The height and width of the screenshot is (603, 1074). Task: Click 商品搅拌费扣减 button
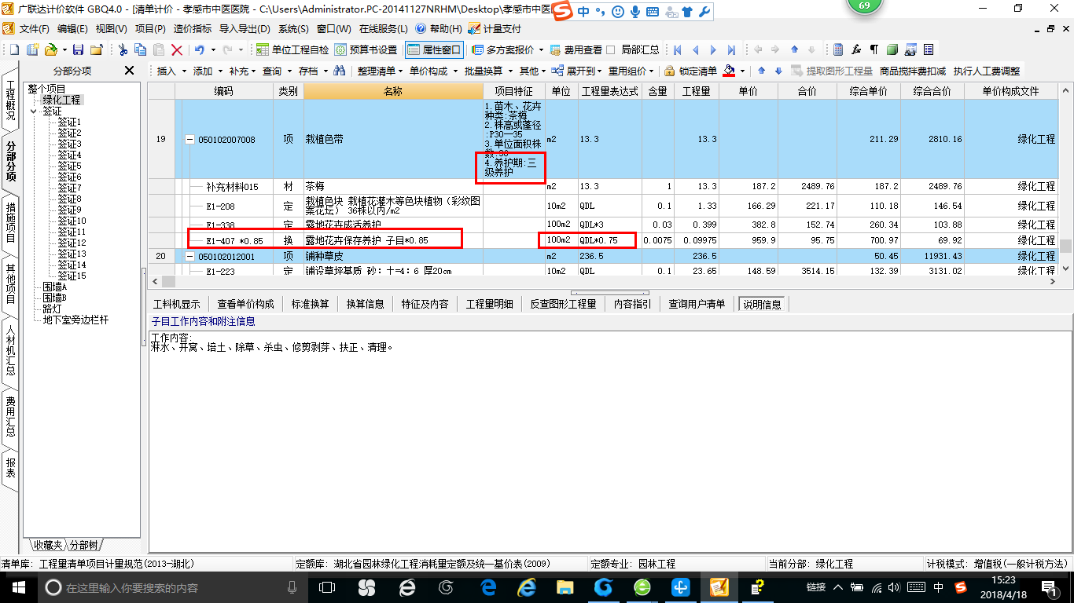click(912, 71)
